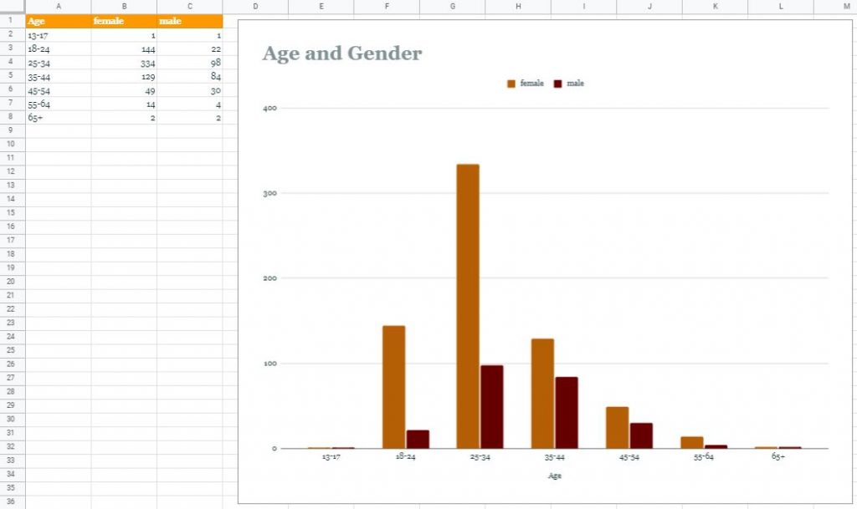Select row 1 header
The width and height of the screenshot is (857, 509).
(x=13, y=21)
